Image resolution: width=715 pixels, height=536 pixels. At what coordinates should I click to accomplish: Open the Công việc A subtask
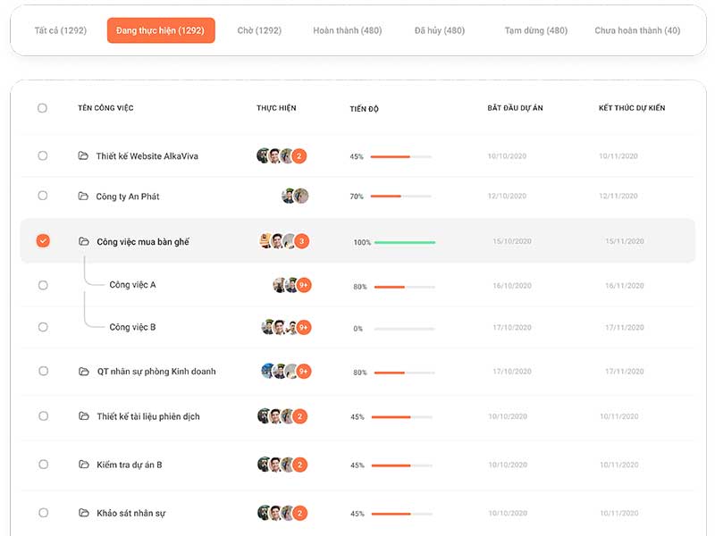132,285
